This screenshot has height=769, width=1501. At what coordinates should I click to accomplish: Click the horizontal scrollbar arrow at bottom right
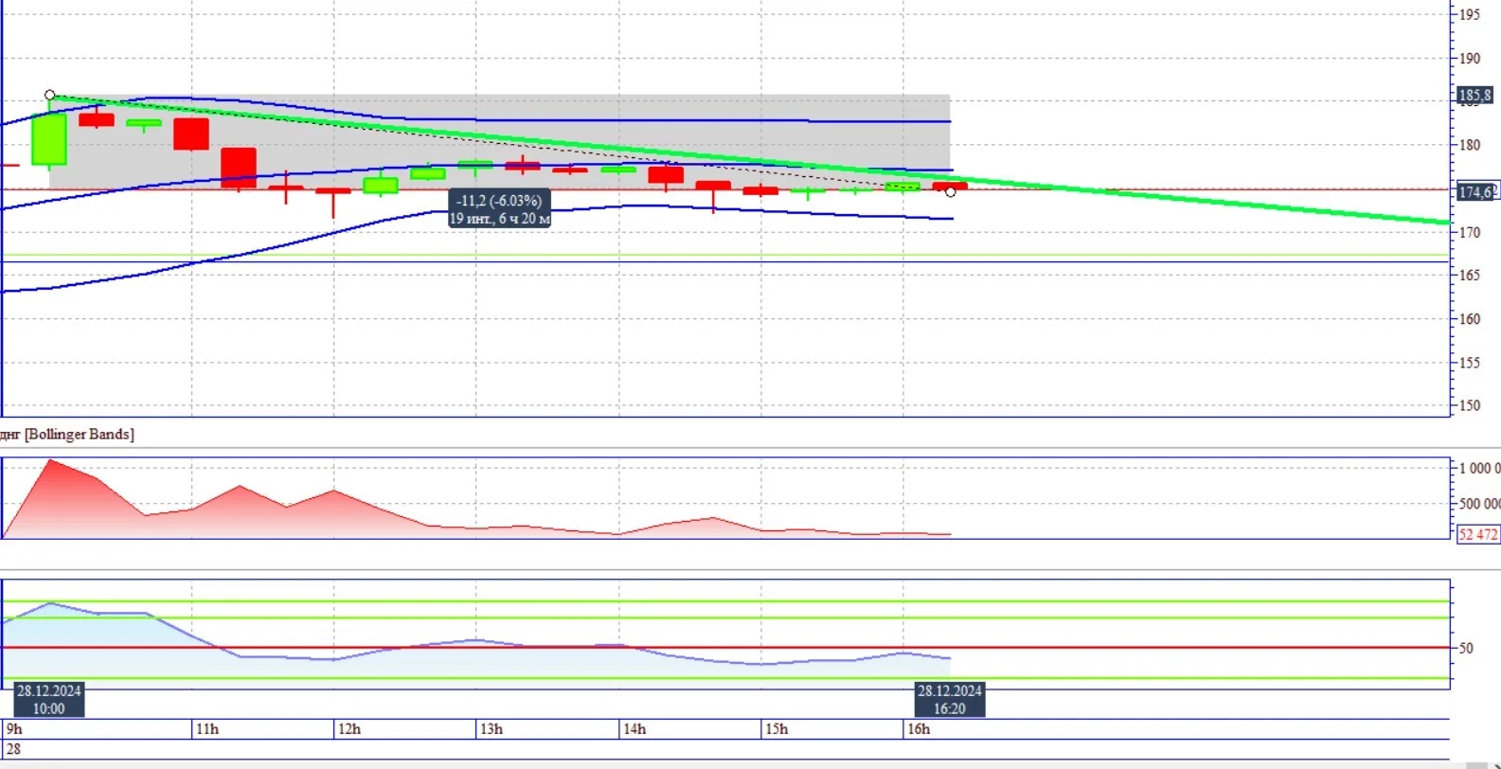[x=1494, y=765]
